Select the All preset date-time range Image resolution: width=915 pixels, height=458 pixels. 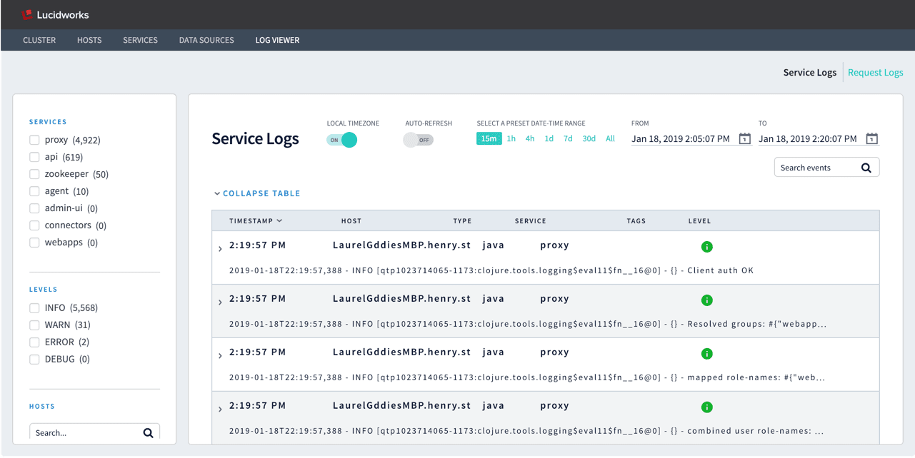point(610,138)
